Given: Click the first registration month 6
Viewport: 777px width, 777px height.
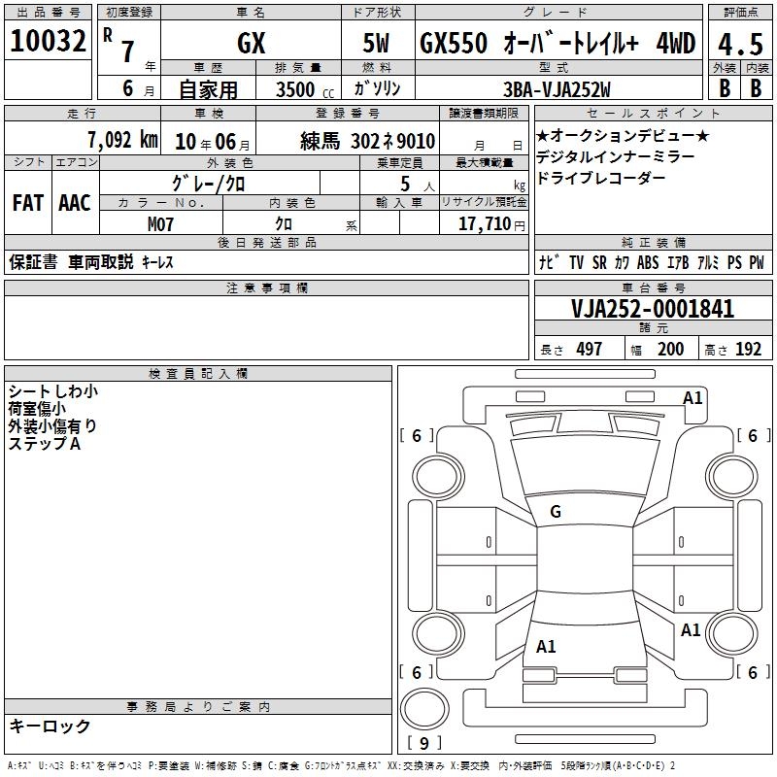Looking at the screenshot, I should (128, 88).
